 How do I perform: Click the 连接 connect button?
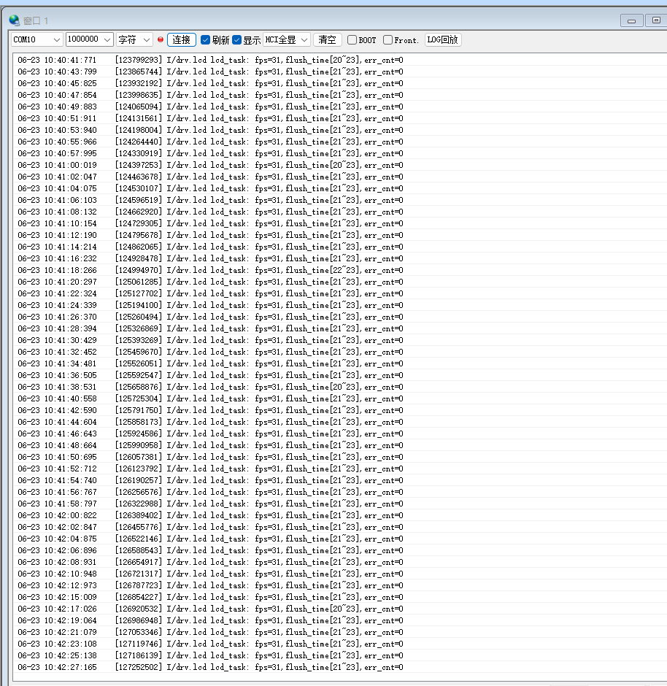pyautogui.click(x=182, y=40)
